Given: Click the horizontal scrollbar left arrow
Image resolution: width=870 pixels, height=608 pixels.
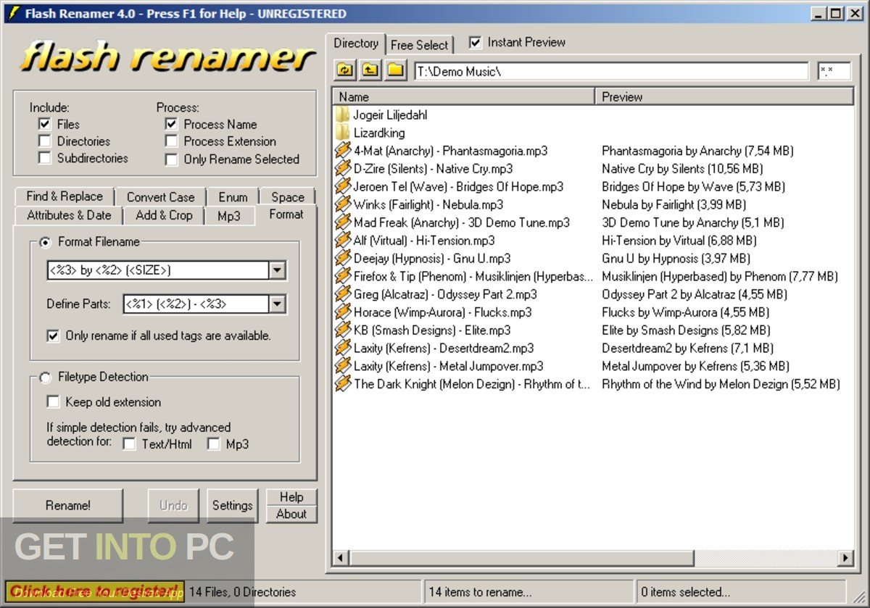Looking at the screenshot, I should (x=341, y=558).
